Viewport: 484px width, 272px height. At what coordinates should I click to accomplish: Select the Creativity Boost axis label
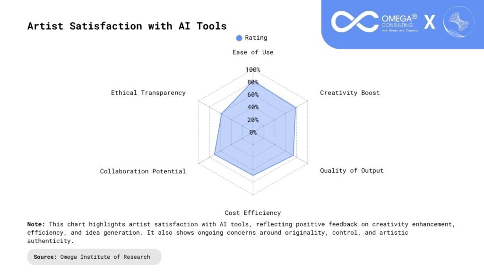(x=350, y=93)
